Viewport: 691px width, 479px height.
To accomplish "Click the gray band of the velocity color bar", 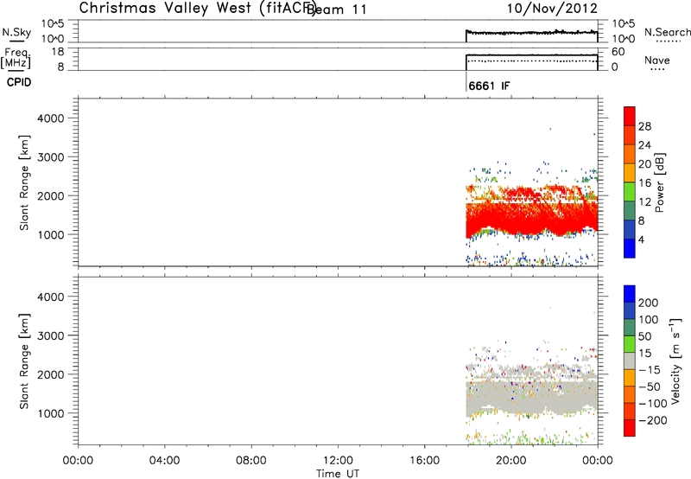I will (630, 361).
